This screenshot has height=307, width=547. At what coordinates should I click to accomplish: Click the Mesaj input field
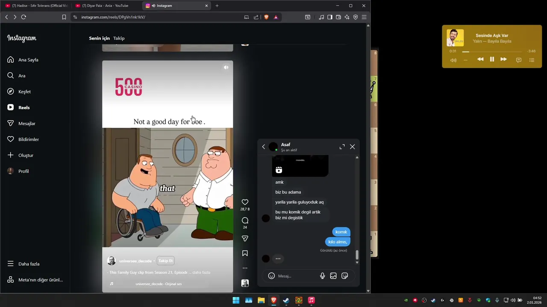[x=296, y=276]
